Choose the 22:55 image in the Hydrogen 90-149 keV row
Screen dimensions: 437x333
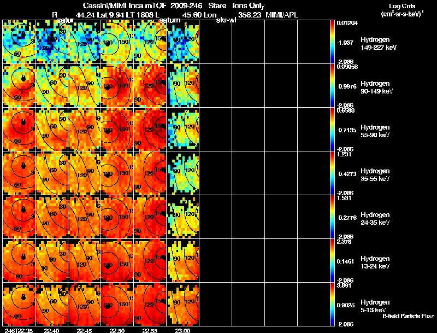(150, 86)
